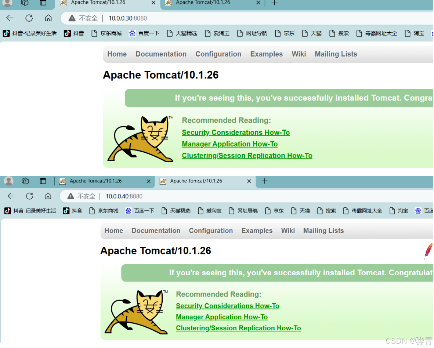Click the address bar showing 10.0.0.30:8080
This screenshot has height=348, width=434.
click(x=246, y=18)
